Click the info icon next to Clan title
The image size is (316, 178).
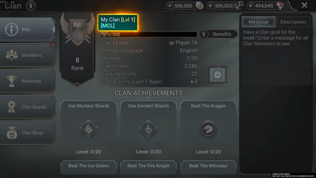[31, 5]
